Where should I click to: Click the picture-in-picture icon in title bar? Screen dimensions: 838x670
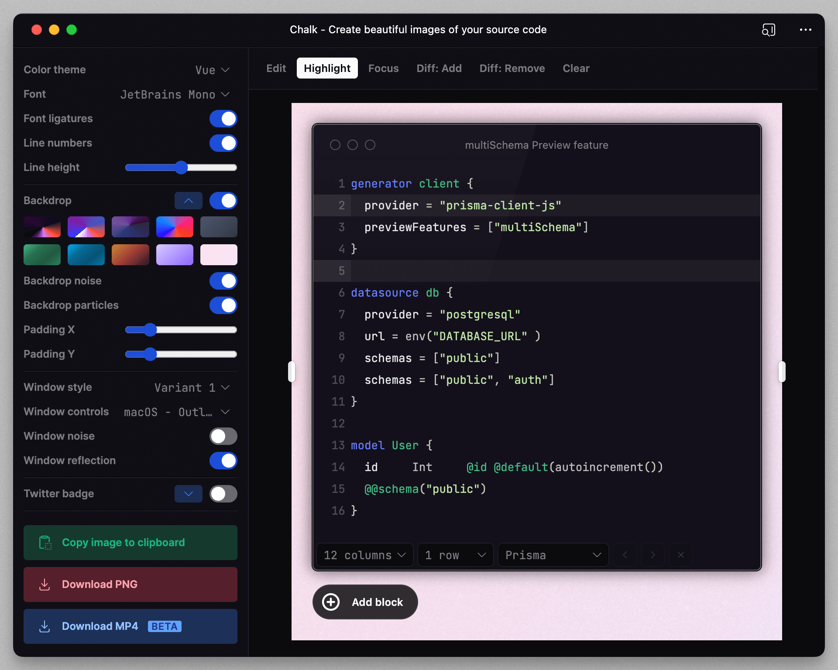(x=768, y=30)
